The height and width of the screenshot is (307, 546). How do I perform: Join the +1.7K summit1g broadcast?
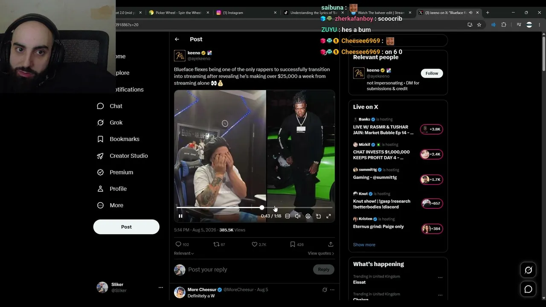432,180
